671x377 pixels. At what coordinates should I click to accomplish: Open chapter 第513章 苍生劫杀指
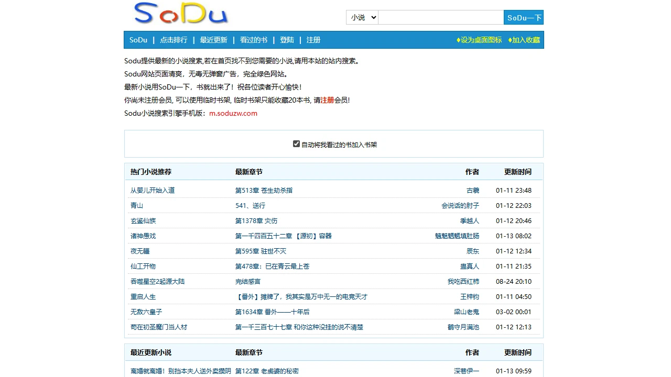[264, 190]
